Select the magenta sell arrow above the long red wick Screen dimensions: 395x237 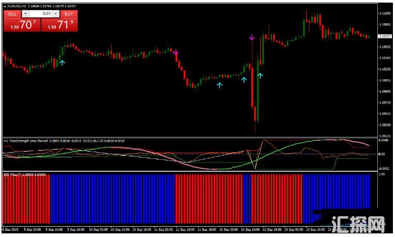point(251,37)
